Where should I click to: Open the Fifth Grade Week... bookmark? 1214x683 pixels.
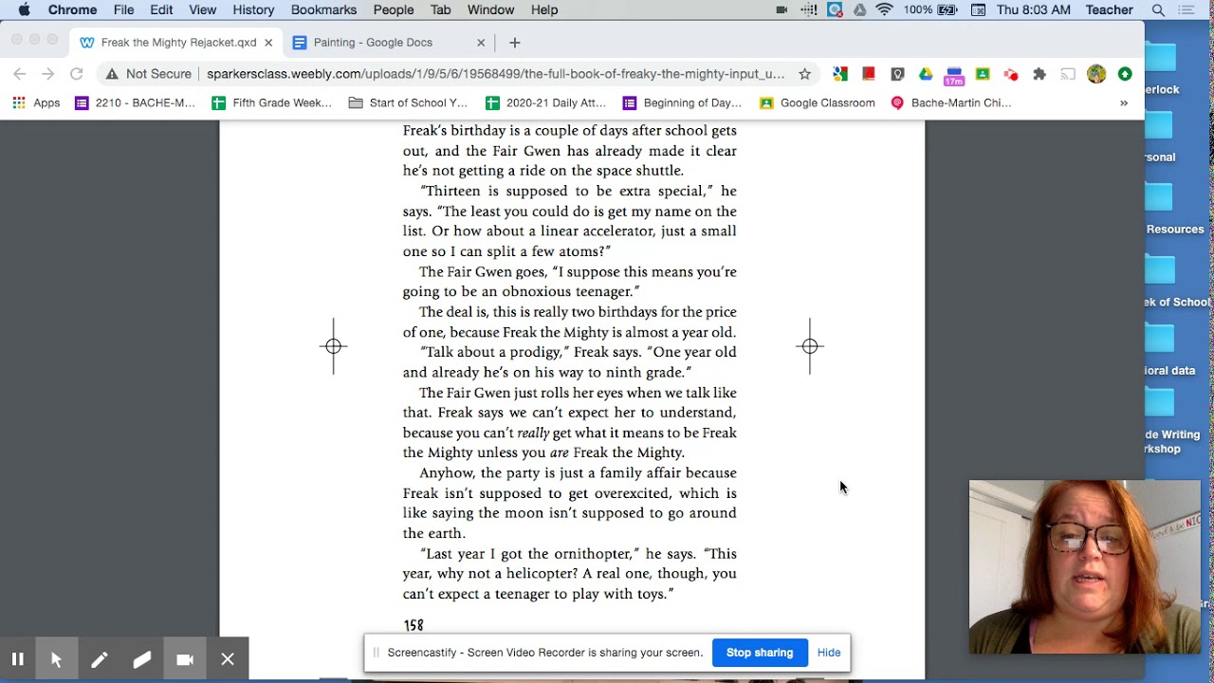(x=271, y=102)
